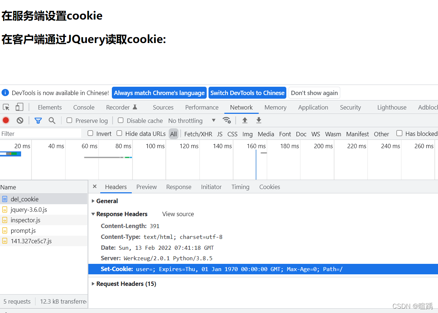
Task: Select the del_cookie request
Action: tap(43, 199)
